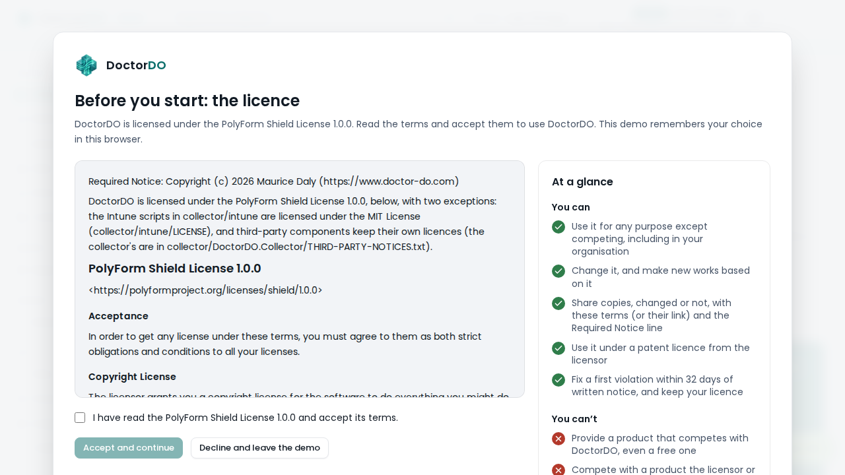Click the "I have read the PolyForm Shield License" label
This screenshot has height=475, width=845.
[246, 418]
